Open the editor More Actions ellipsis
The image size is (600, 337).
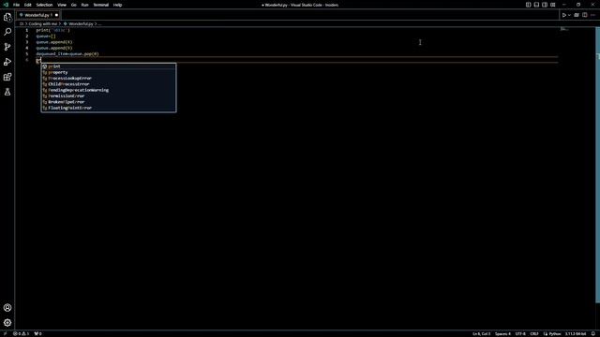[593, 15]
